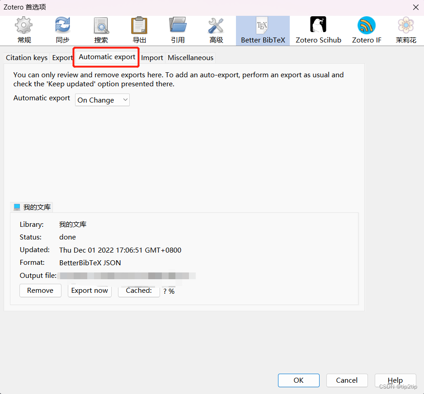Switch to the Export tab

click(62, 58)
